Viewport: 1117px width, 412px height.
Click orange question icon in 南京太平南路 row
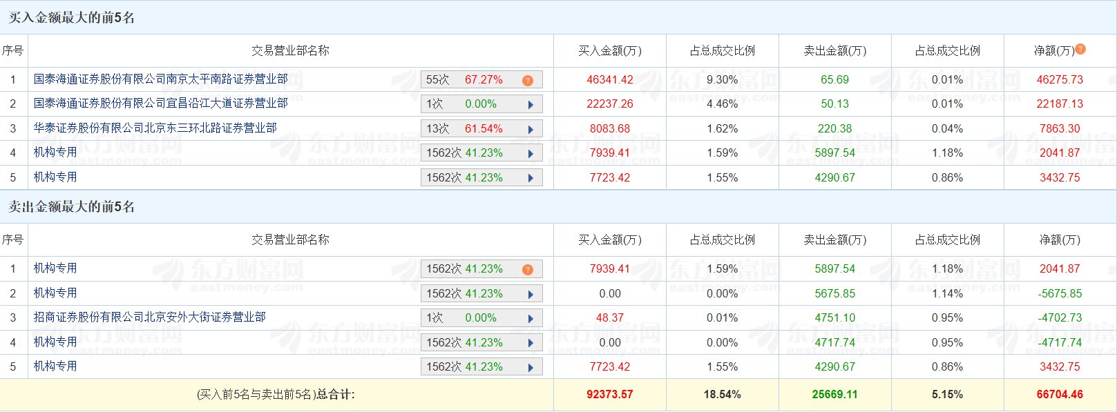pyautogui.click(x=528, y=80)
